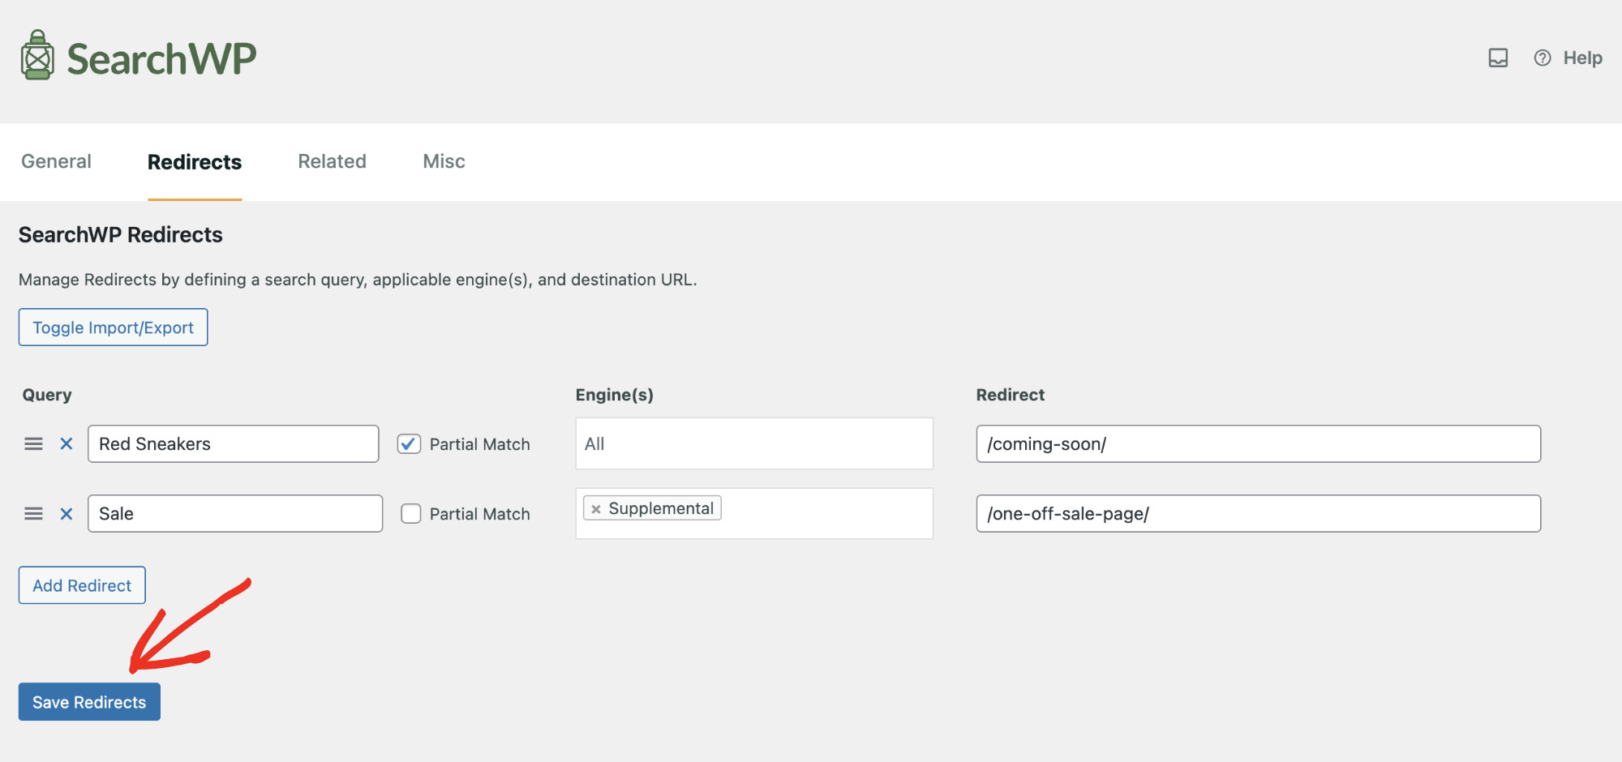This screenshot has height=762, width=1622.
Task: Click the SearchWP lantern logo
Action: tap(36, 55)
